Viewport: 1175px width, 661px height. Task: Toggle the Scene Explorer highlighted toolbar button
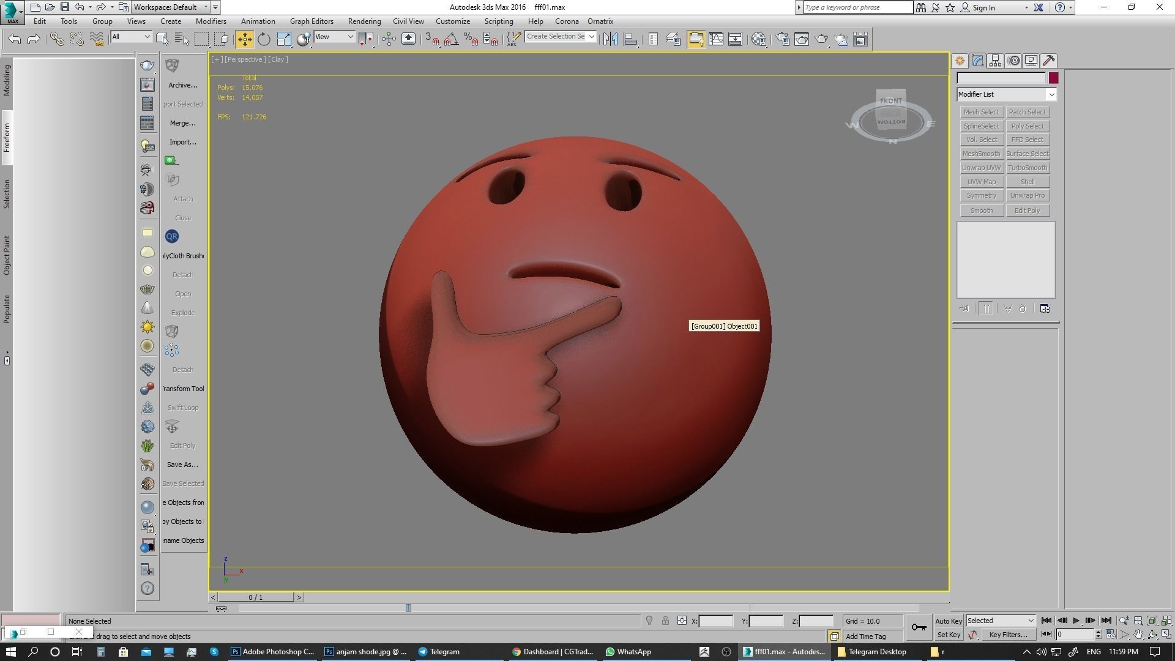pyautogui.click(x=696, y=39)
